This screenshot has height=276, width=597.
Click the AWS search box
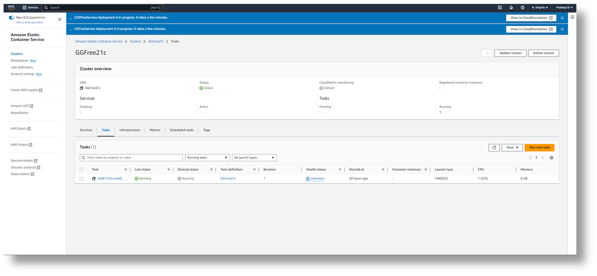[102, 7]
